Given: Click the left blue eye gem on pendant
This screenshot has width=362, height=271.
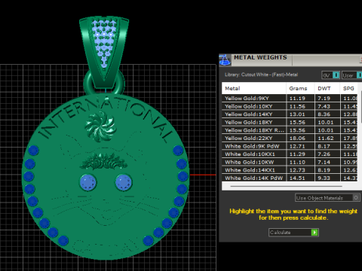Looking at the screenshot, I should tap(88, 182).
